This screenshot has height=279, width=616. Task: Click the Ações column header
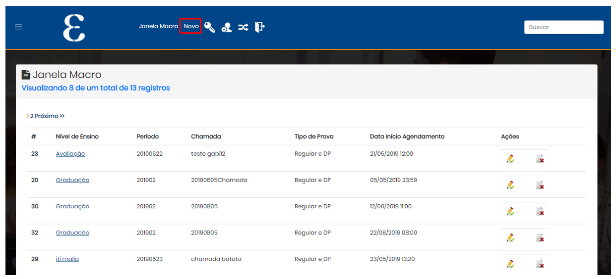point(510,137)
